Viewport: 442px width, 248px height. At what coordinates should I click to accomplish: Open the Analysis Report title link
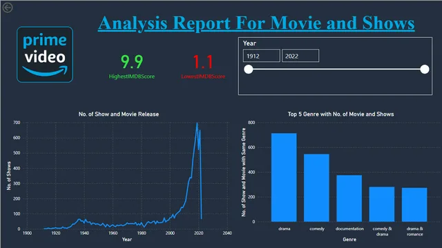pyautogui.click(x=256, y=23)
